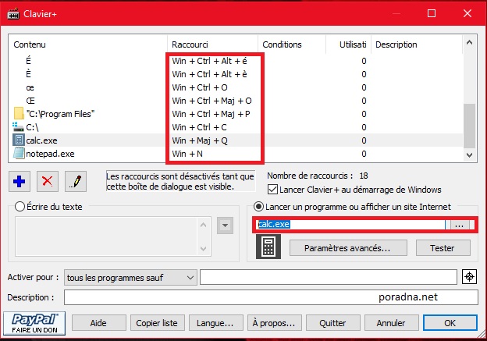Click the shortcut list scrollbar thumb
This screenshot has width=487, height=341.
pyautogui.click(x=469, y=126)
